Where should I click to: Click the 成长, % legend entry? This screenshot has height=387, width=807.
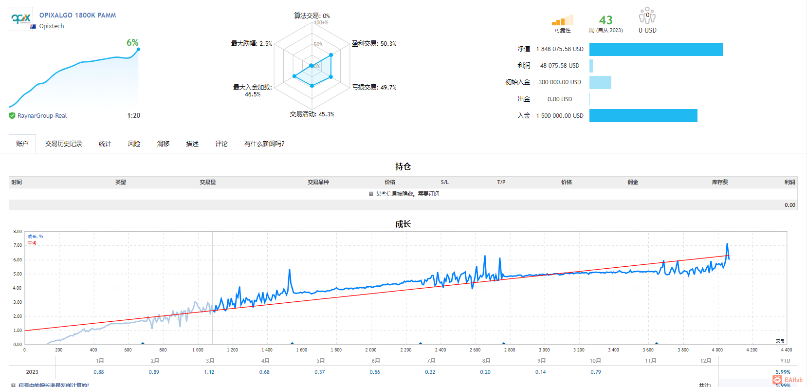[x=36, y=237]
